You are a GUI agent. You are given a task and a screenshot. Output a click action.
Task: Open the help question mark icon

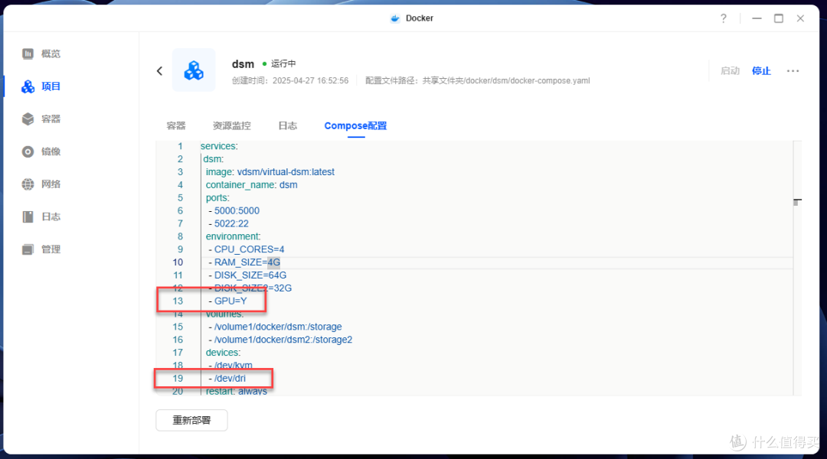[723, 18]
